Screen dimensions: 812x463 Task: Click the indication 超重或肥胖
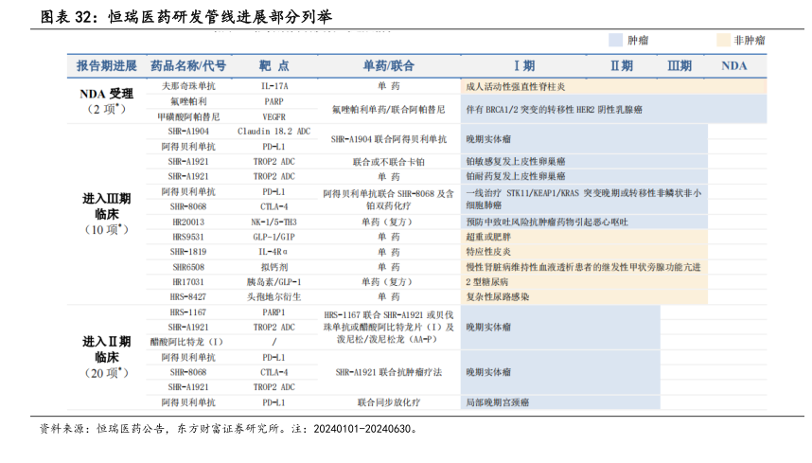click(x=488, y=238)
